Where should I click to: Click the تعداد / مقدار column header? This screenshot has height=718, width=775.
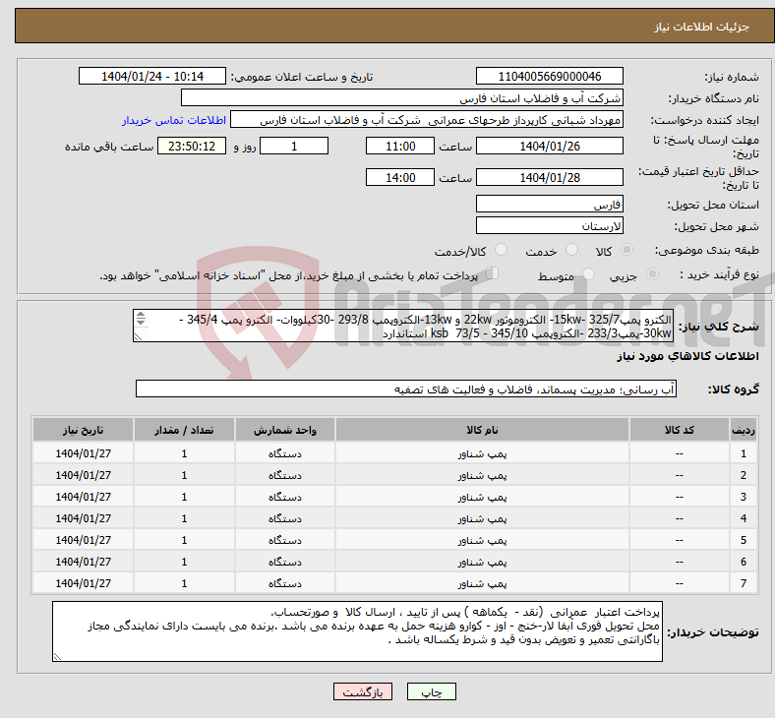tap(184, 430)
